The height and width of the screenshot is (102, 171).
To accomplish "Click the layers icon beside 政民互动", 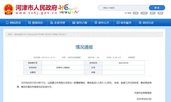I will click(x=140, y=22).
